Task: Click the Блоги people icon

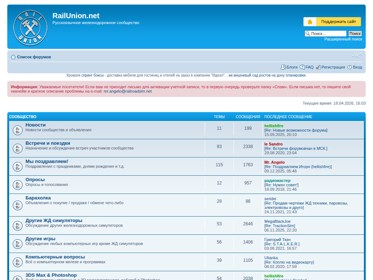Action: coord(283,67)
